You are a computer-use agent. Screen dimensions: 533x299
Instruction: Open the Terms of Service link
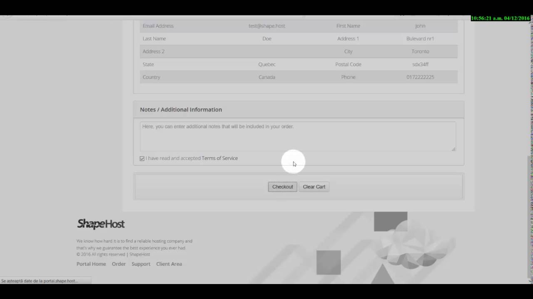coord(219,158)
